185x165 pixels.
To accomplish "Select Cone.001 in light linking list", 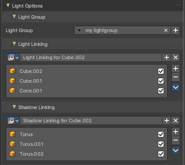I will click(86, 91).
